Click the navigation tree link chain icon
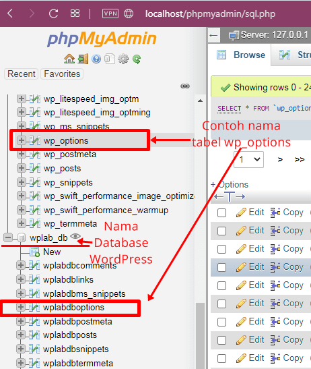Viewport: 311px width, 369px height. click(185, 86)
